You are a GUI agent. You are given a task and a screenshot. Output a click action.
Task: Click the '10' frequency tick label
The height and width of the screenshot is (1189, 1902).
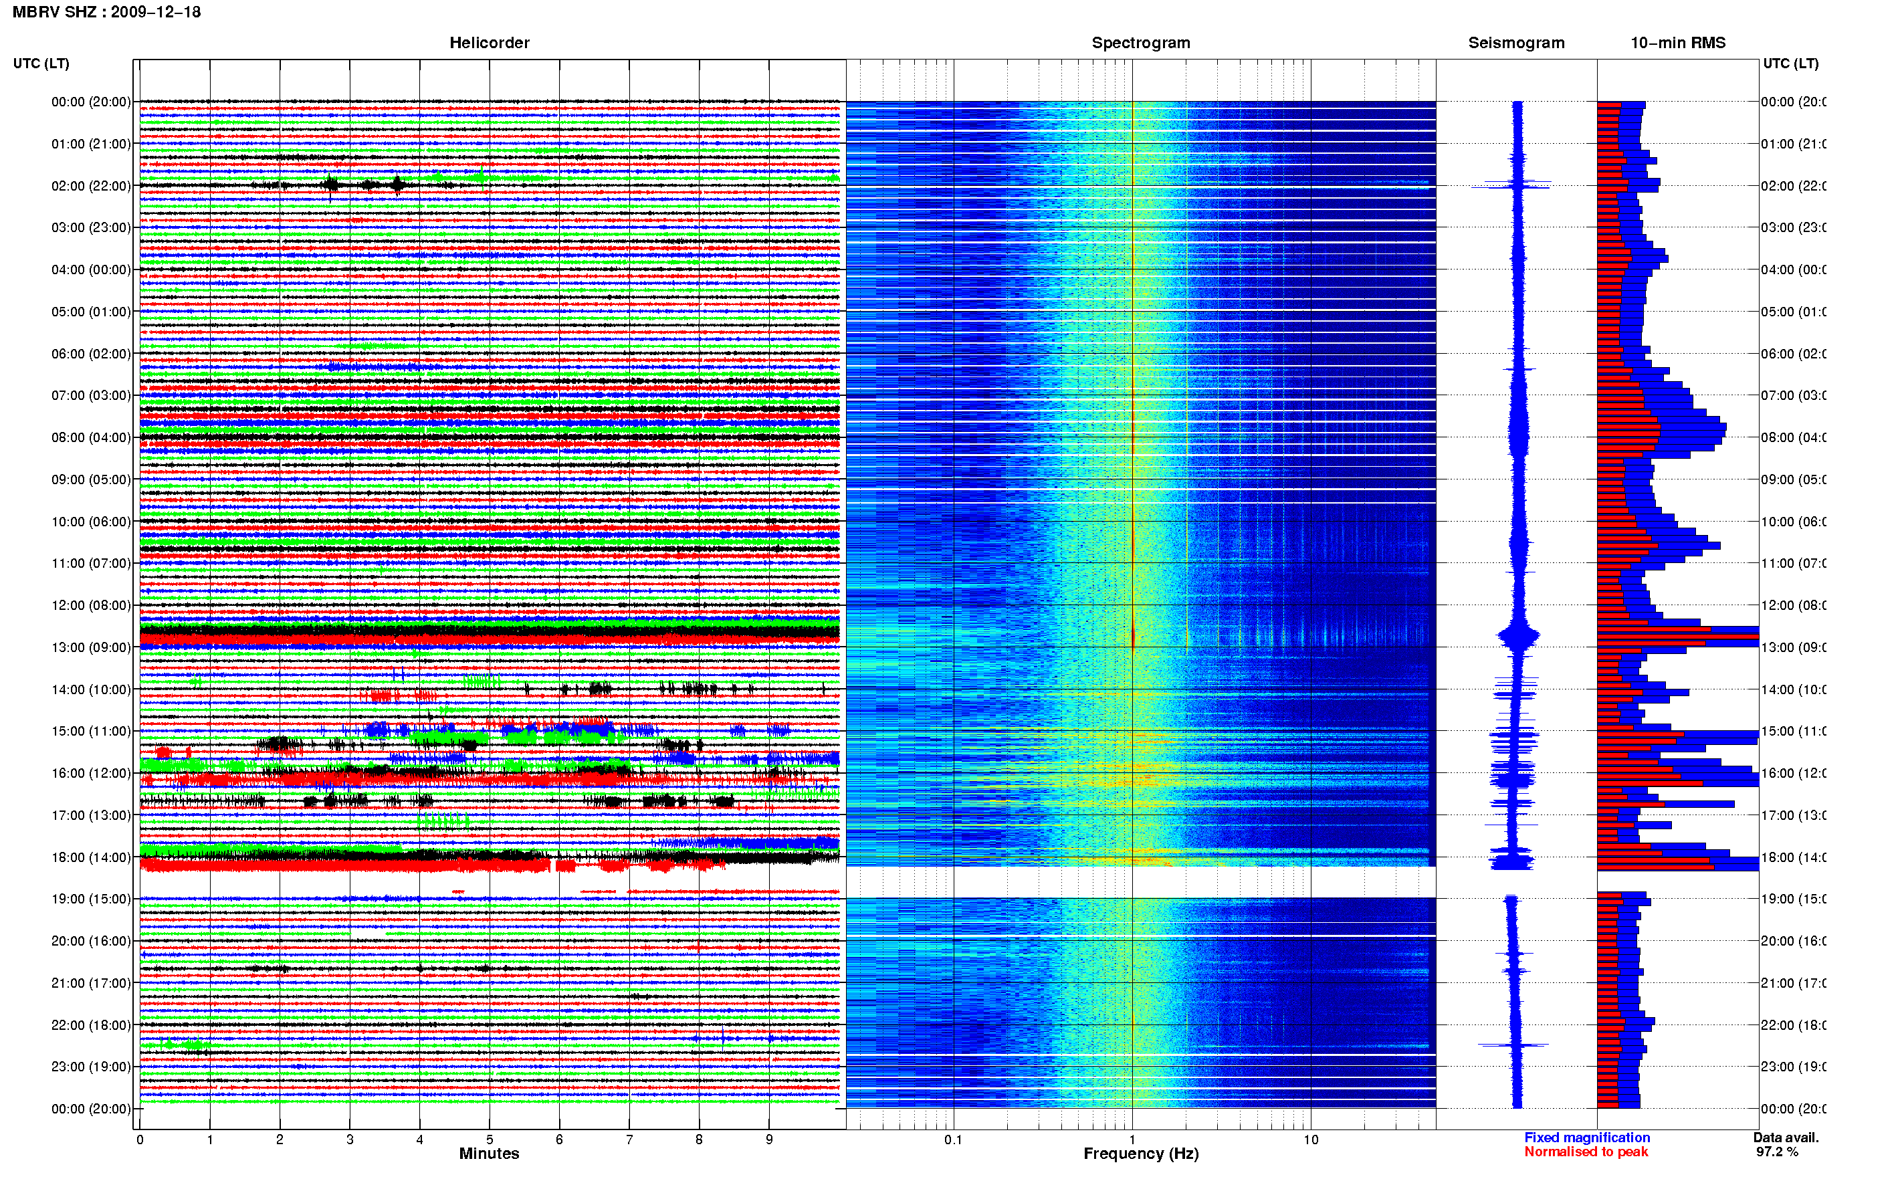1311,1140
